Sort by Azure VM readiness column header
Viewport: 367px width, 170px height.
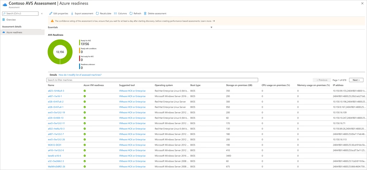click(94, 85)
